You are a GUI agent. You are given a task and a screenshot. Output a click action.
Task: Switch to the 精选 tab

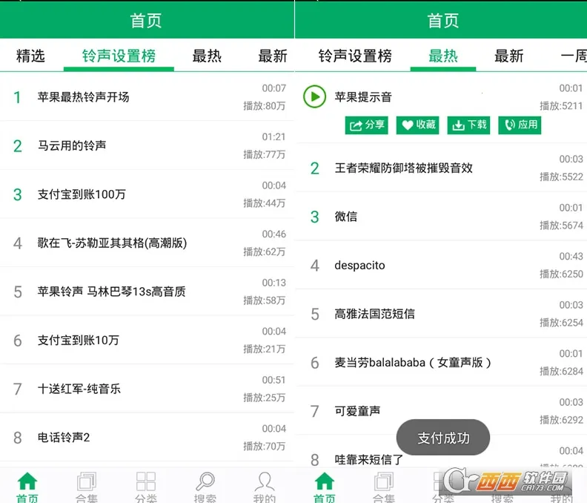tap(30, 56)
